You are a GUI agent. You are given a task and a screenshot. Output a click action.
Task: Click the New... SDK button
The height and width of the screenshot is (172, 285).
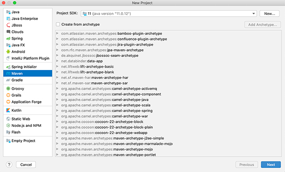pos(269,14)
